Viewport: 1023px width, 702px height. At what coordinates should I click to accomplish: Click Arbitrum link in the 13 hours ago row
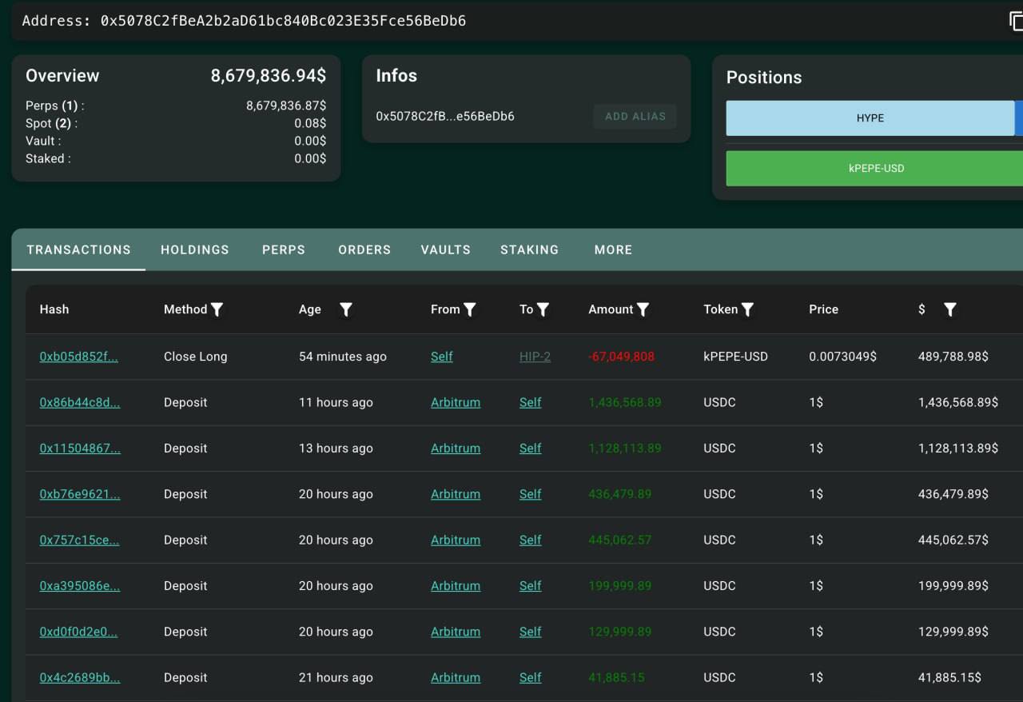coord(456,449)
